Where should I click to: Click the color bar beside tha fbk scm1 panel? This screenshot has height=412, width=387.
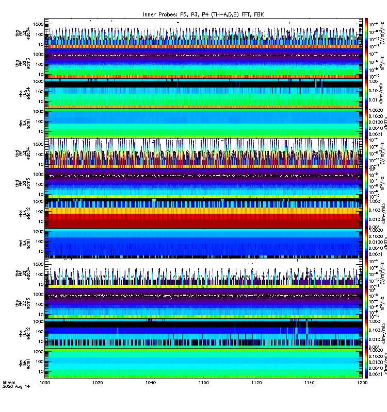point(366,123)
